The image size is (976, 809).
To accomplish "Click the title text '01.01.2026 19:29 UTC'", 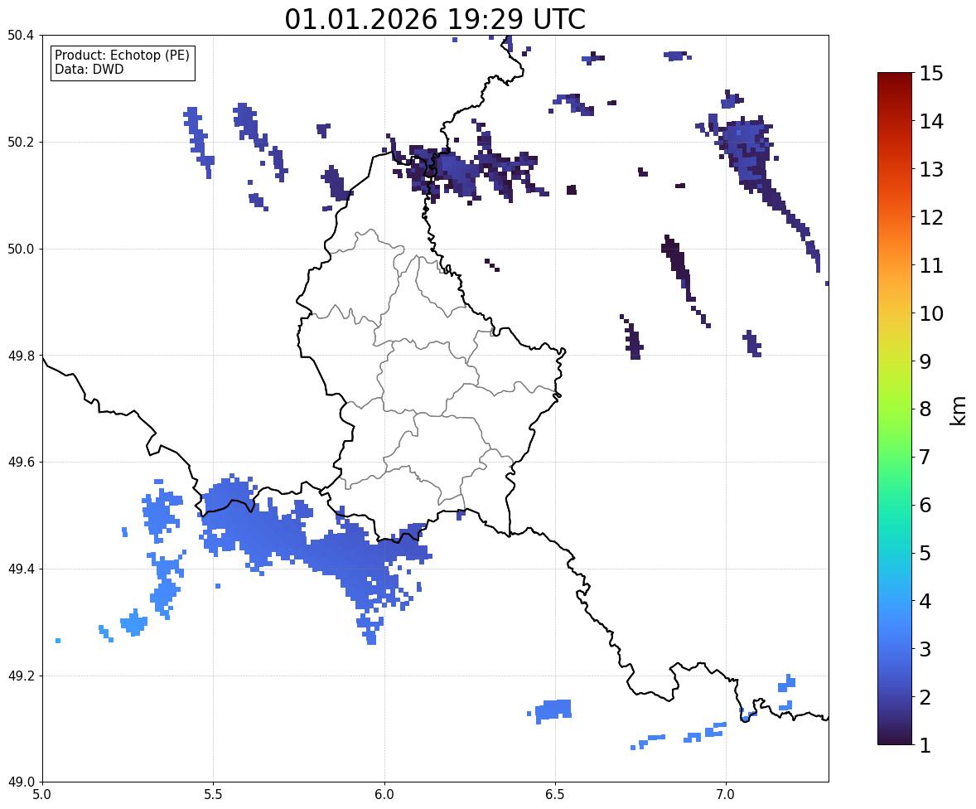I will pos(435,19).
